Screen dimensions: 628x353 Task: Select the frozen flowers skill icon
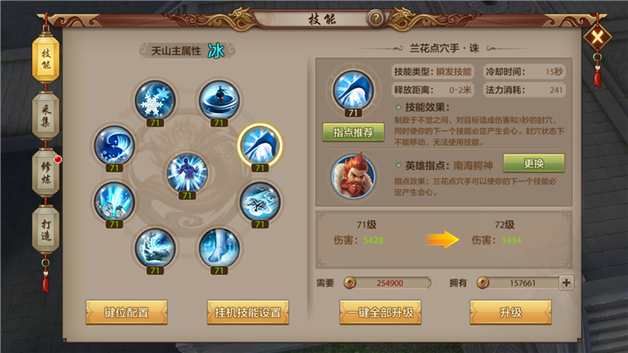pyautogui.click(x=260, y=201)
